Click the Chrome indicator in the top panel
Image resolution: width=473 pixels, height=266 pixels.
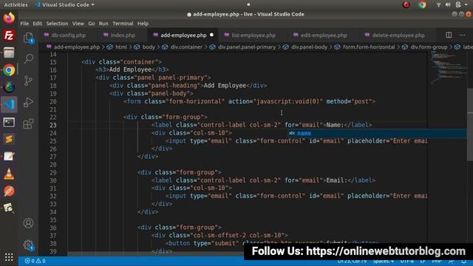[422, 5]
